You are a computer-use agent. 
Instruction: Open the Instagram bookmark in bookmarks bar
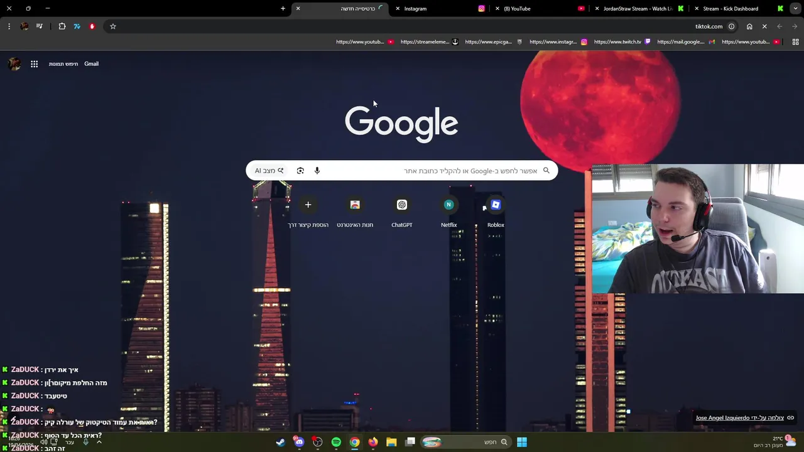tap(558, 42)
